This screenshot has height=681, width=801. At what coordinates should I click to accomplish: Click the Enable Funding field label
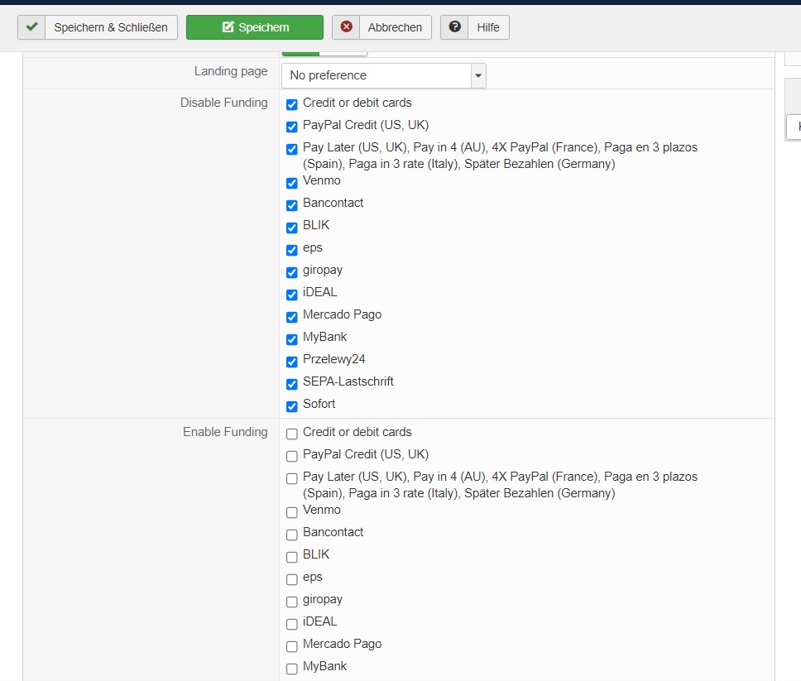point(225,432)
